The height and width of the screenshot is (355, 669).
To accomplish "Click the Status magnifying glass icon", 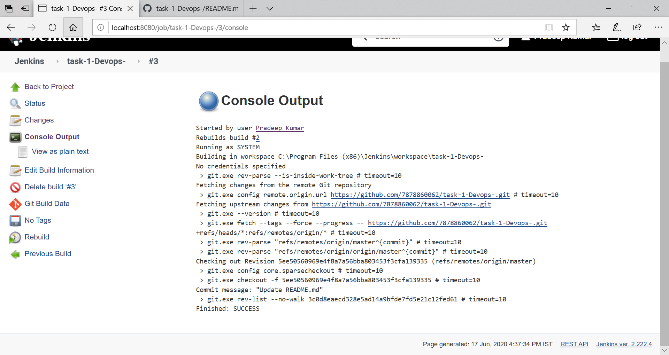I will click(x=15, y=103).
